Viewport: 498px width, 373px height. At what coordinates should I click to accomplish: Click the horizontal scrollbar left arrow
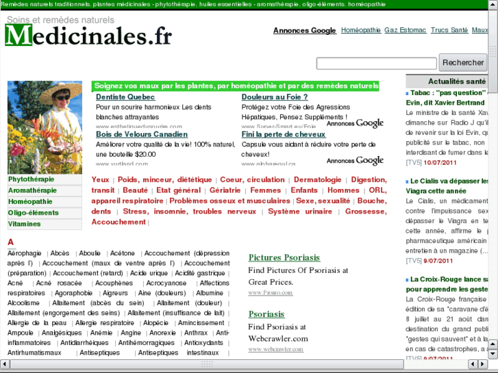tap(4, 364)
